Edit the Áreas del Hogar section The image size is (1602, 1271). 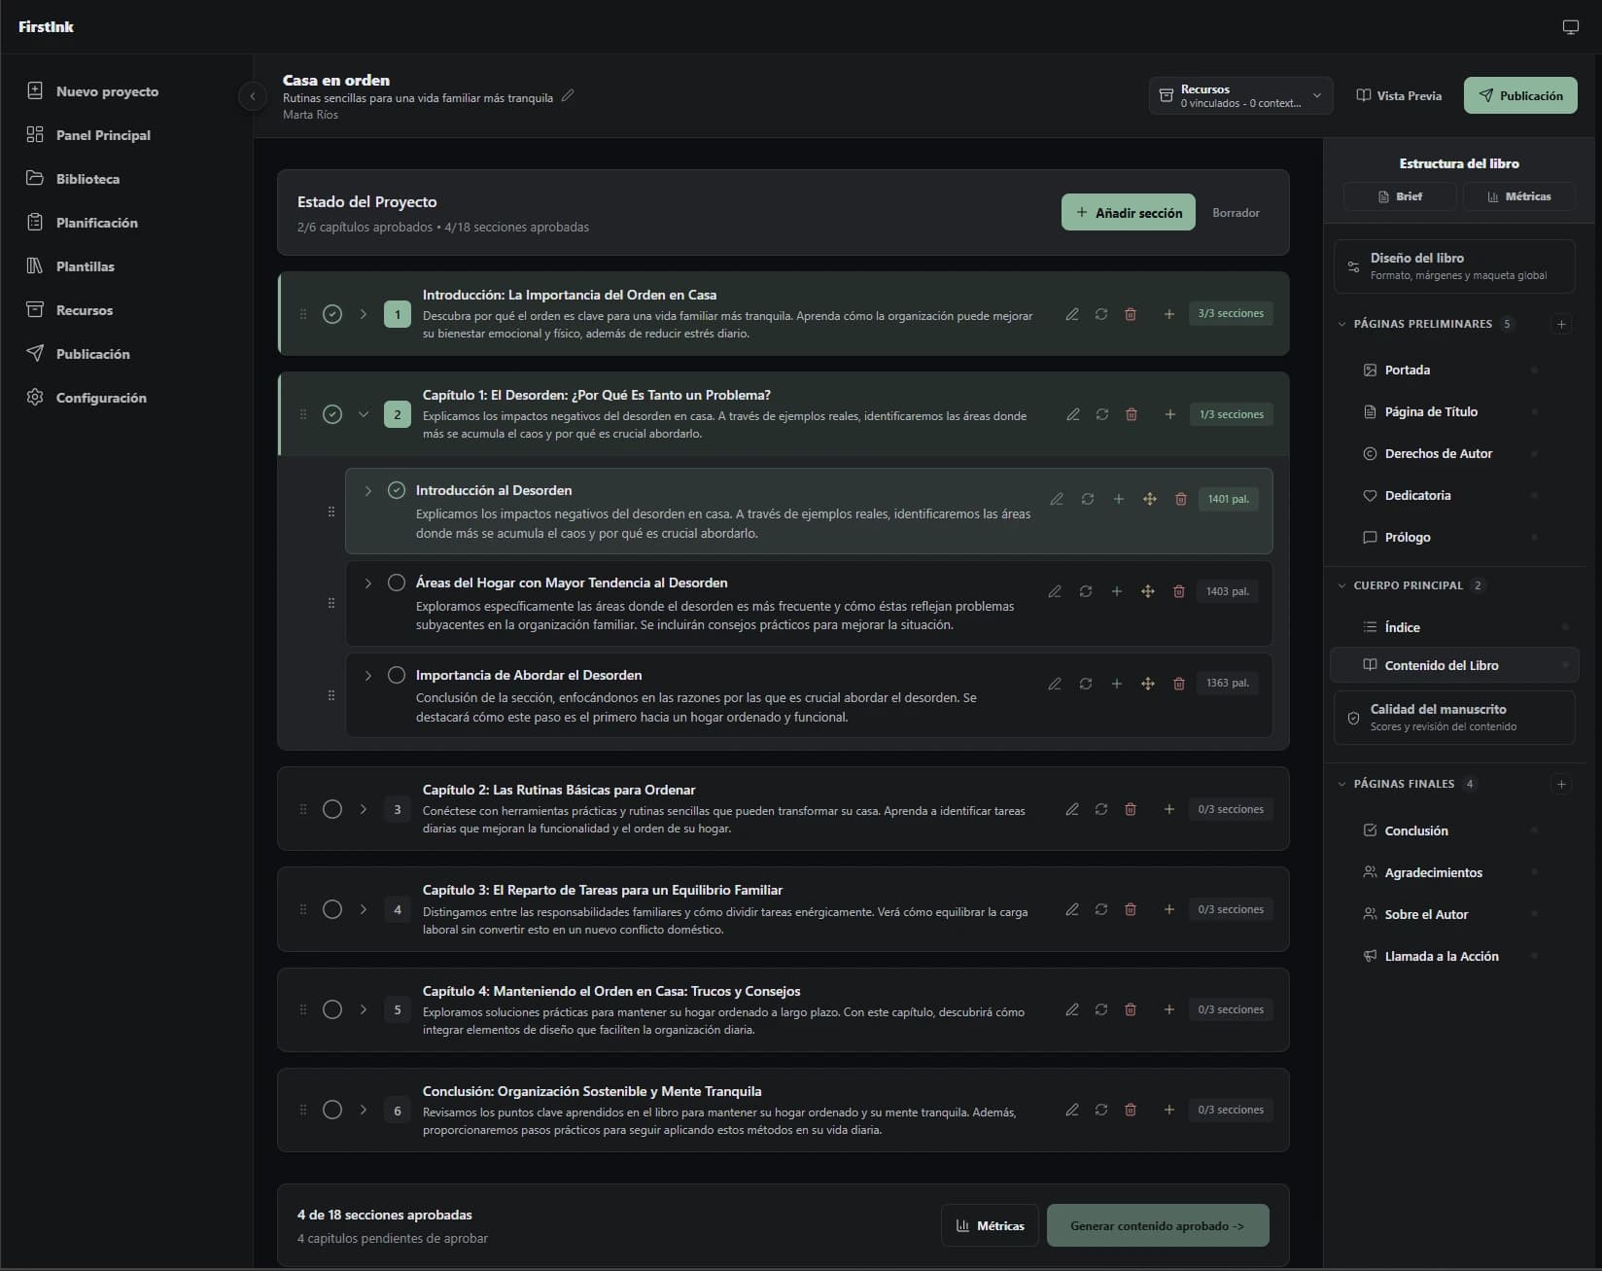point(1055,591)
